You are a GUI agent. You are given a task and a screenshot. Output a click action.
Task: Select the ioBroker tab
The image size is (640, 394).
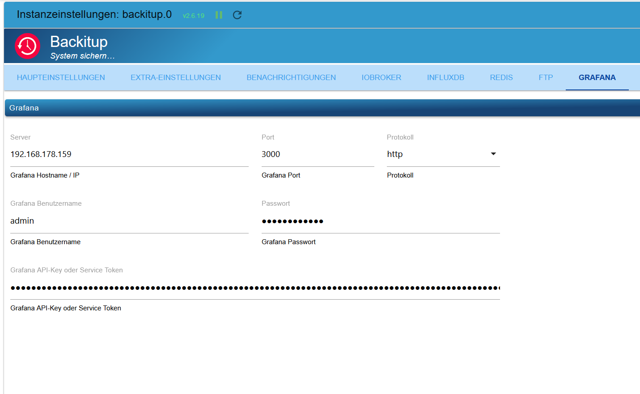click(x=381, y=77)
